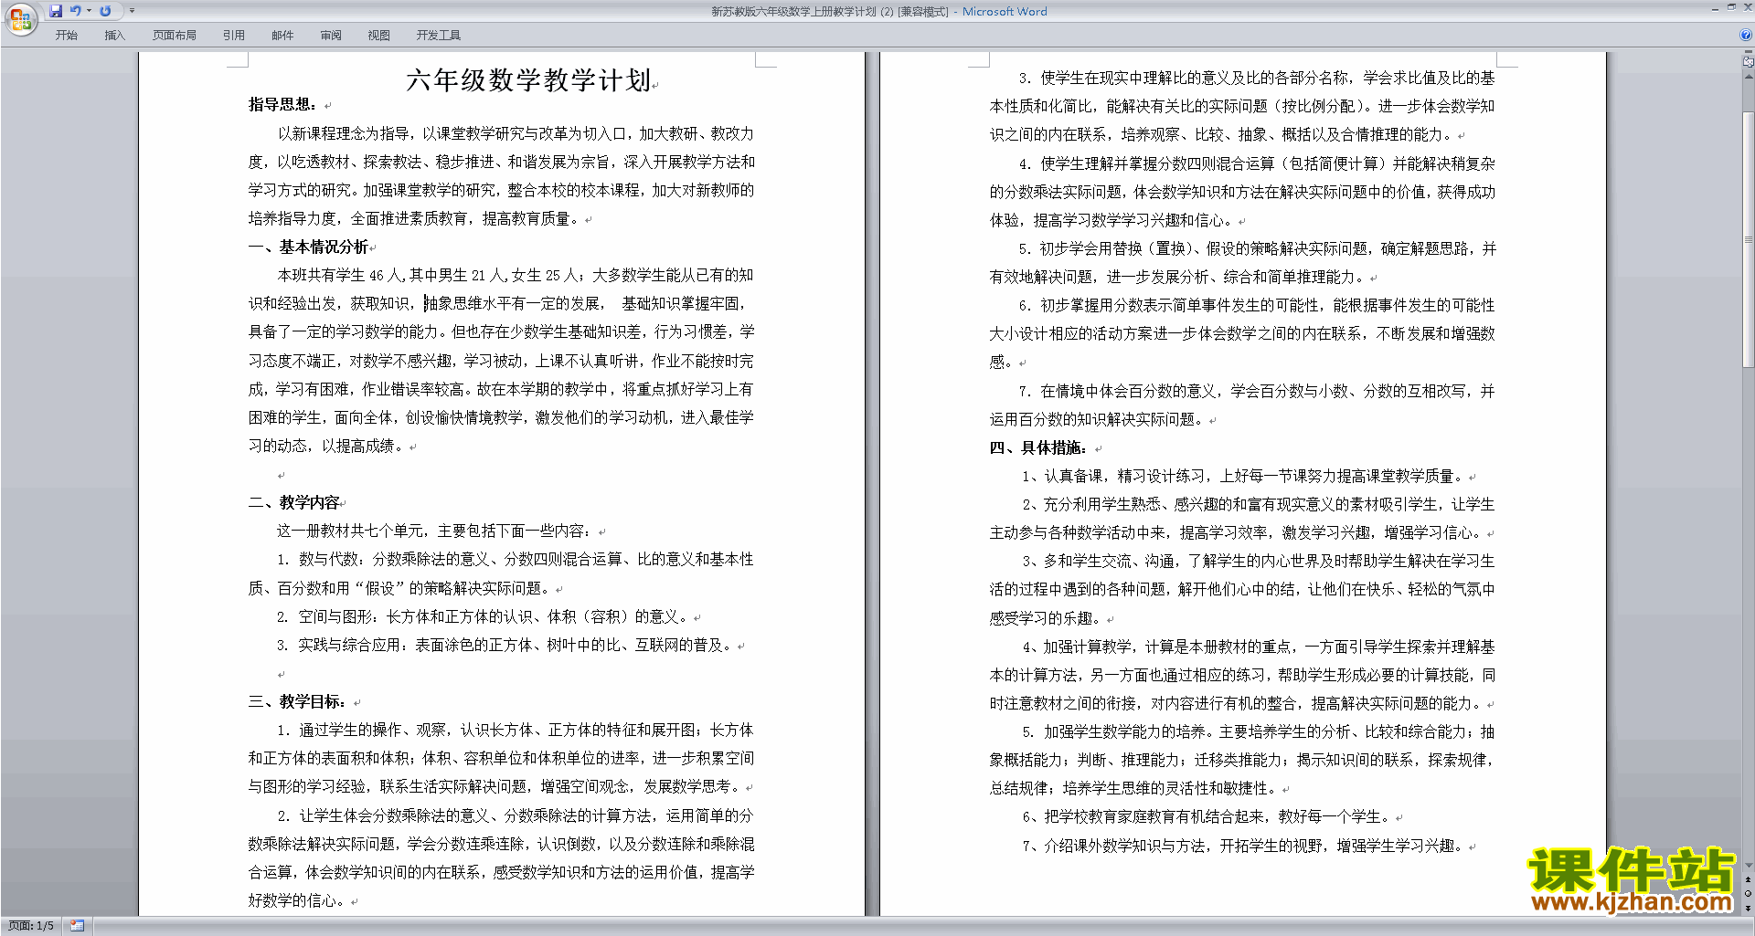
Task: Click the heading 二、教学内容
Action: pyautogui.click(x=294, y=503)
